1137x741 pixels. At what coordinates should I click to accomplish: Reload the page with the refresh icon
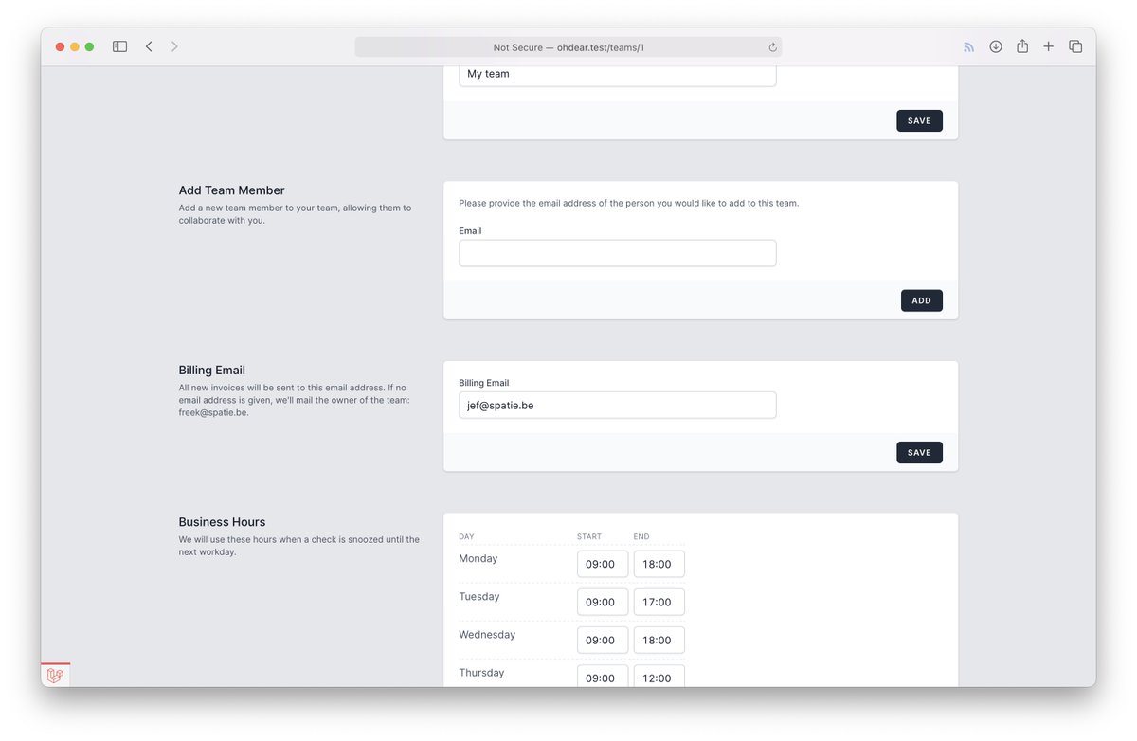(772, 47)
